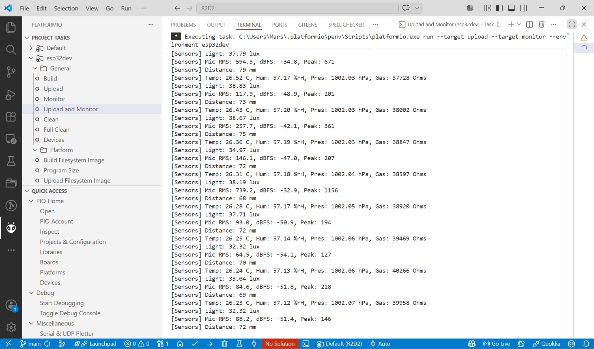This screenshot has height=349, width=594.
Task: Click No Solution status item
Action: (x=280, y=344)
